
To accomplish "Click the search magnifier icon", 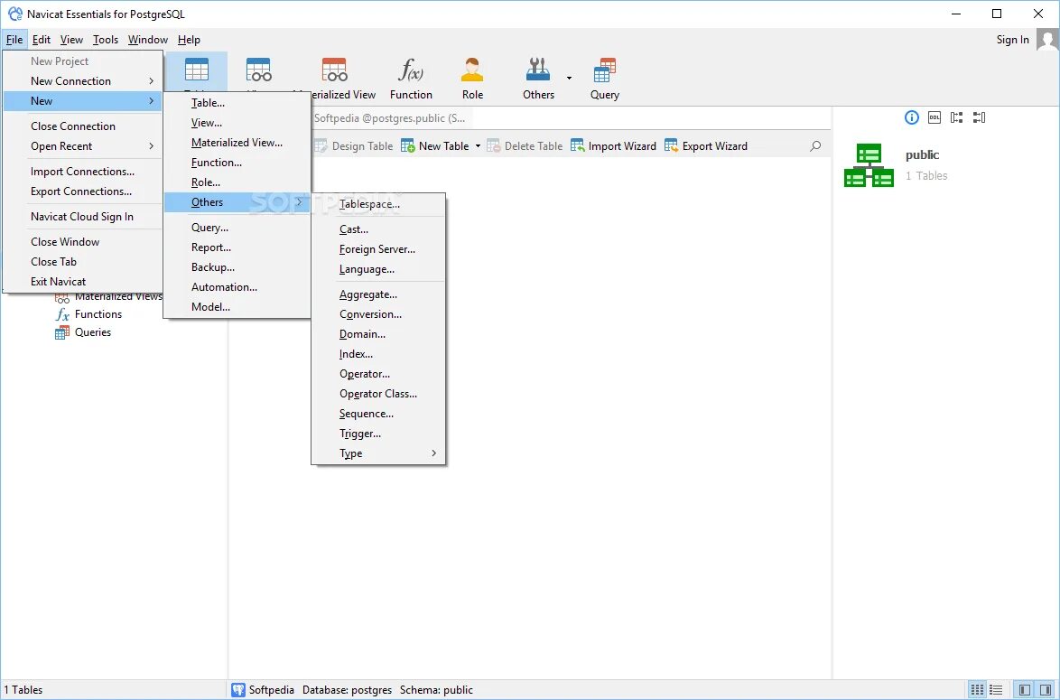I will 815,146.
